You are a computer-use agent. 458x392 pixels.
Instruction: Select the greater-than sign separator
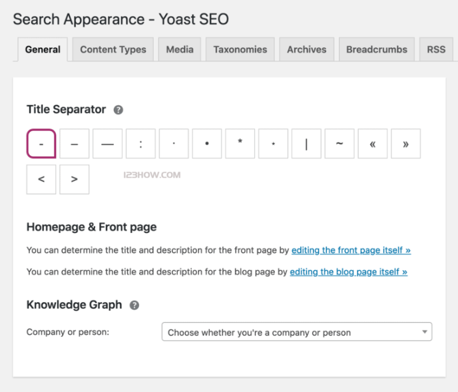coord(75,180)
